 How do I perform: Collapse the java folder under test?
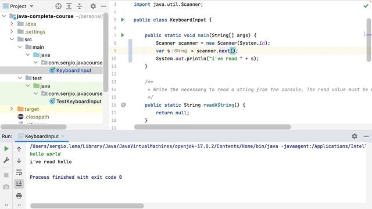point(28,86)
